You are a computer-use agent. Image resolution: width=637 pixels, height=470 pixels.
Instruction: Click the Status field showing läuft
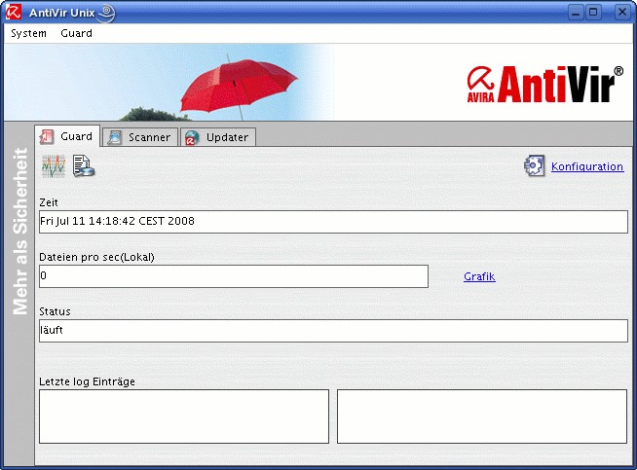click(333, 331)
